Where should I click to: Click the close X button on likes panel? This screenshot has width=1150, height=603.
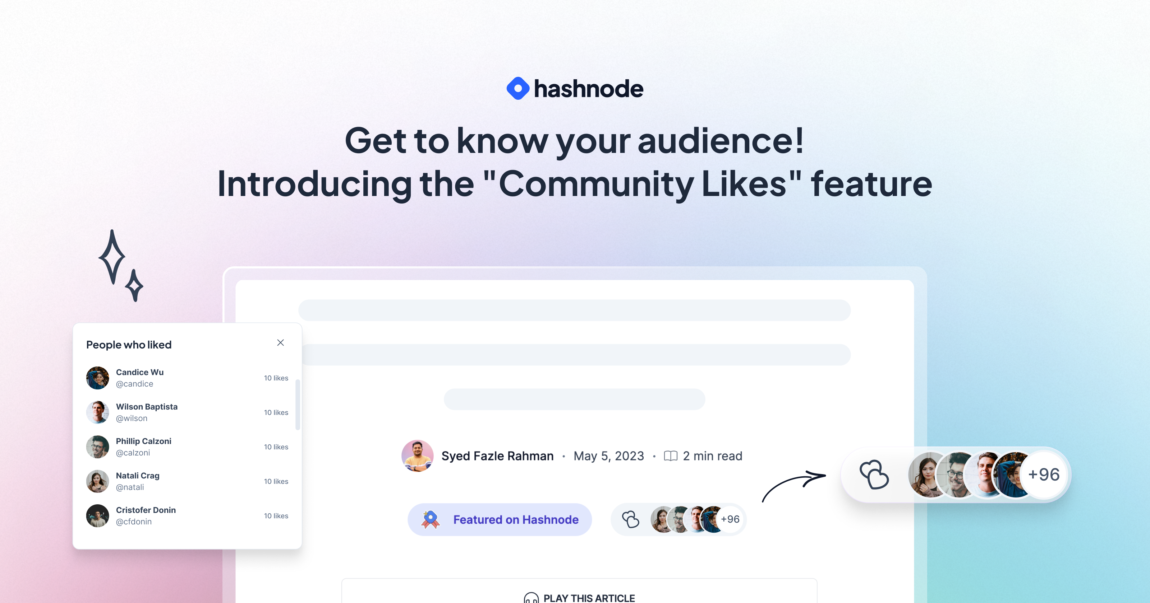(281, 342)
